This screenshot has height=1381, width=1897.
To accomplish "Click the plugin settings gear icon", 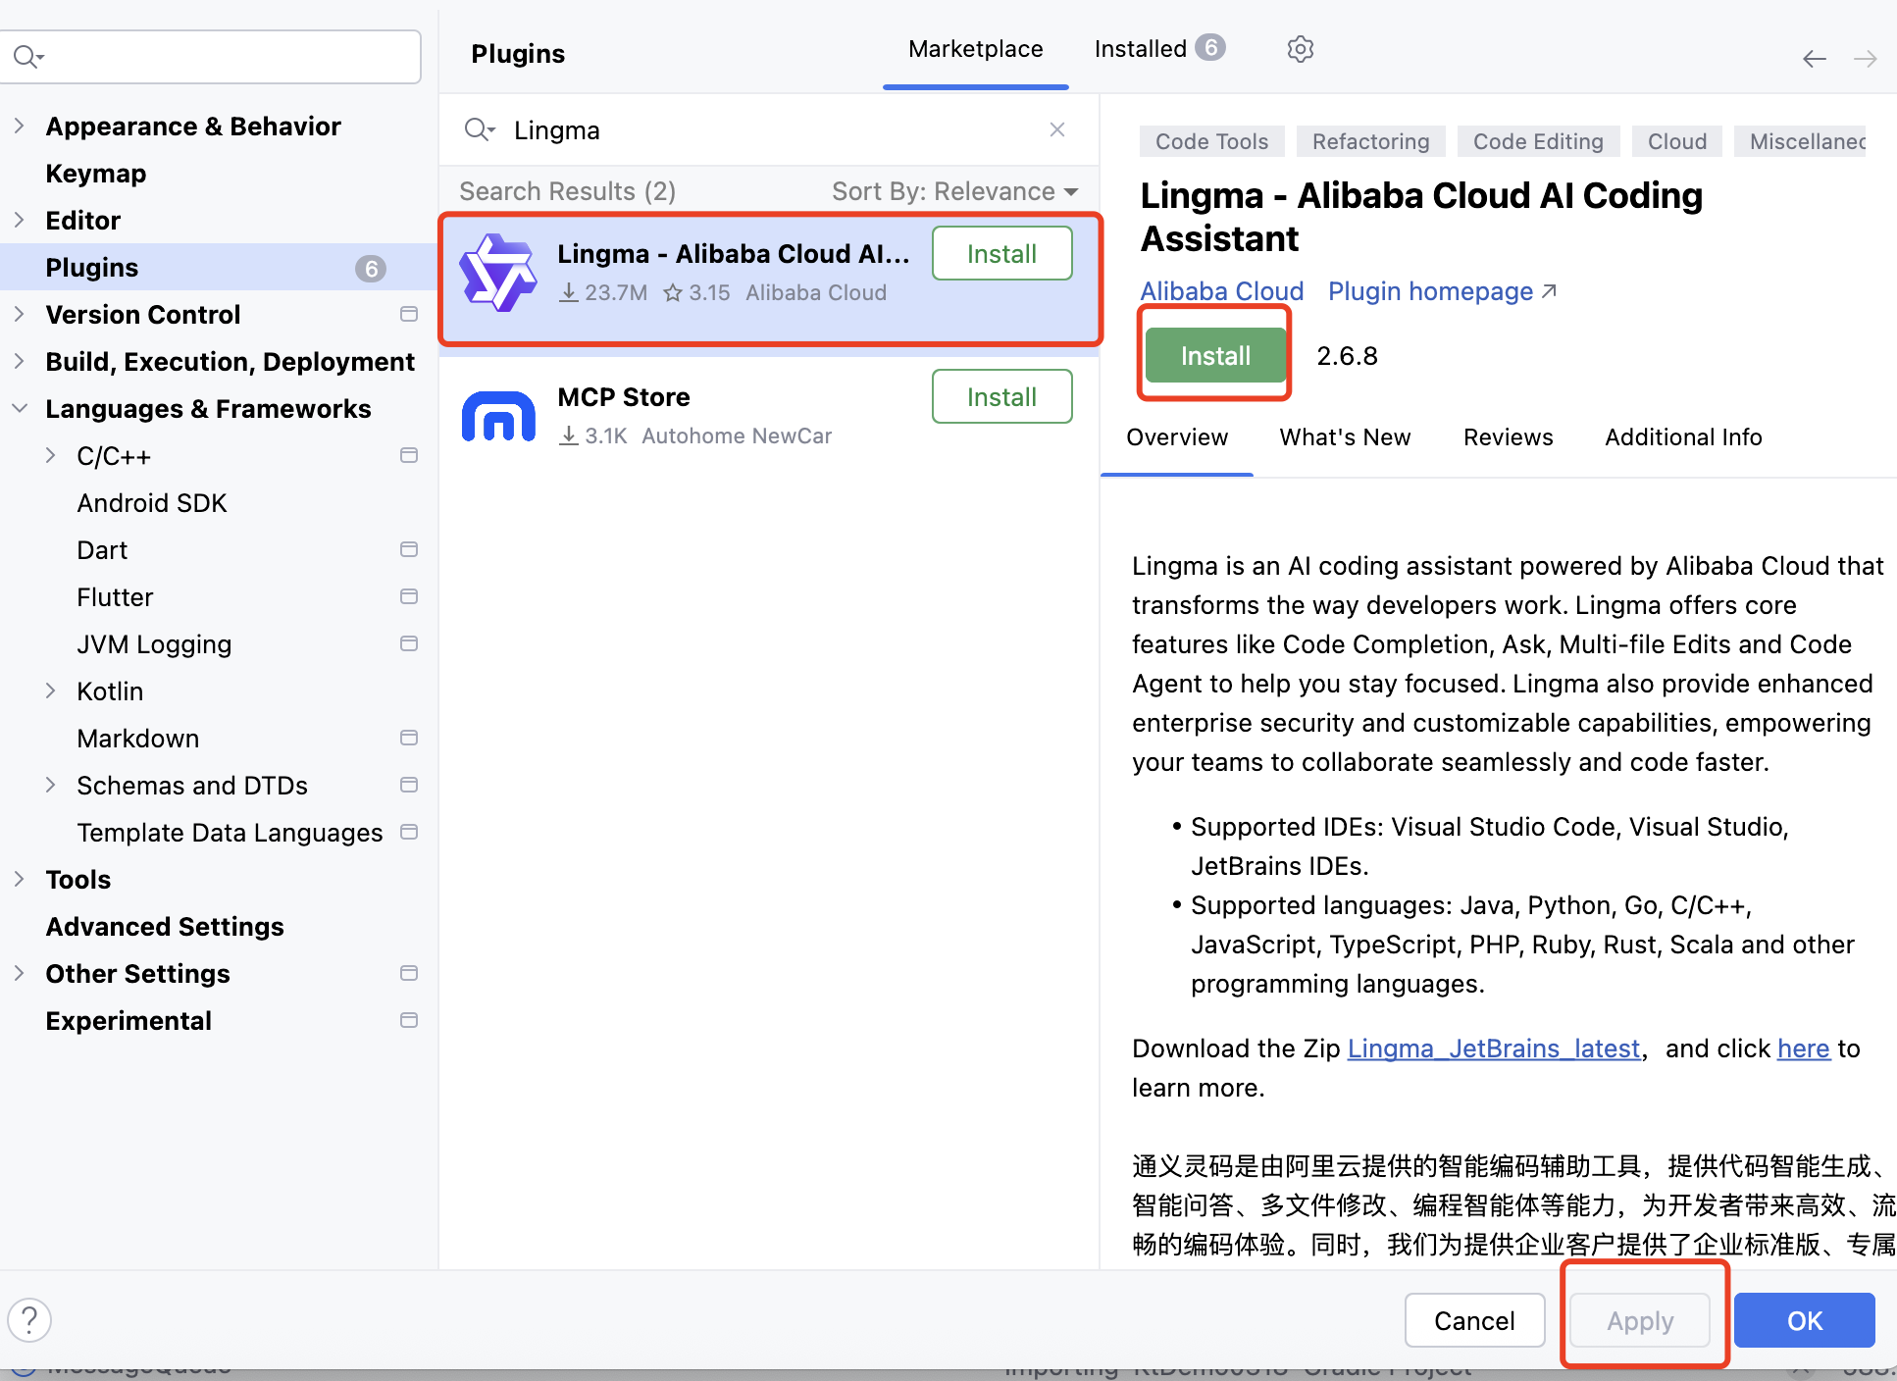I will (x=1300, y=49).
